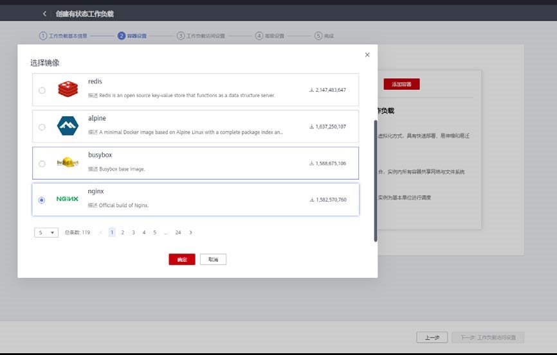Click the alpine description text
This screenshot has height=355, width=557.
pyautogui.click(x=185, y=132)
